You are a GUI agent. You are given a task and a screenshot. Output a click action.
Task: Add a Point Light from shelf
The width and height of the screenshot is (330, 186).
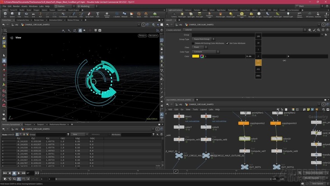coord(182,14)
